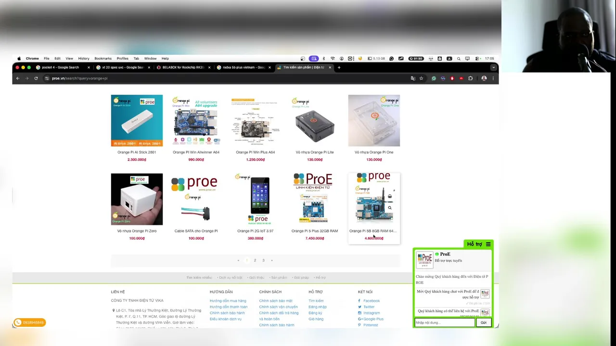Image resolution: width=616 pixels, height=346 pixels.
Task: Click Cable SATA cho Orange Pi thumbnail
Action: 196,199
